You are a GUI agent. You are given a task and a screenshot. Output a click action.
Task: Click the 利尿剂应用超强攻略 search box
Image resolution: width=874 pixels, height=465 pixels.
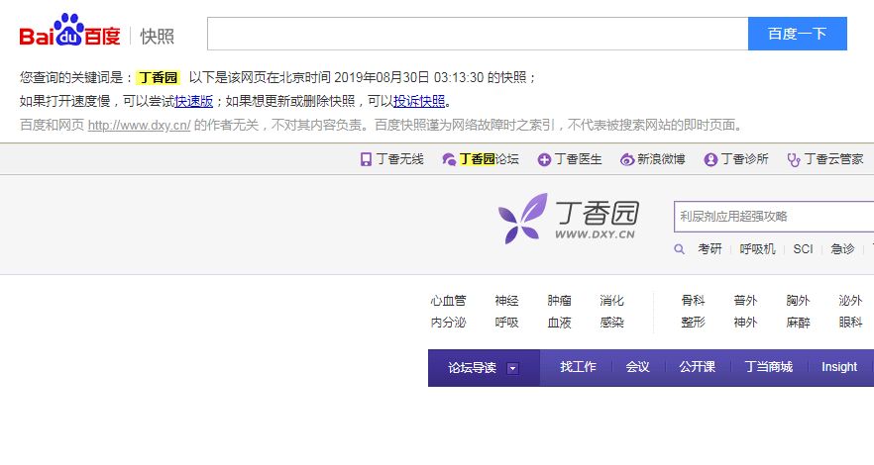coord(774,217)
